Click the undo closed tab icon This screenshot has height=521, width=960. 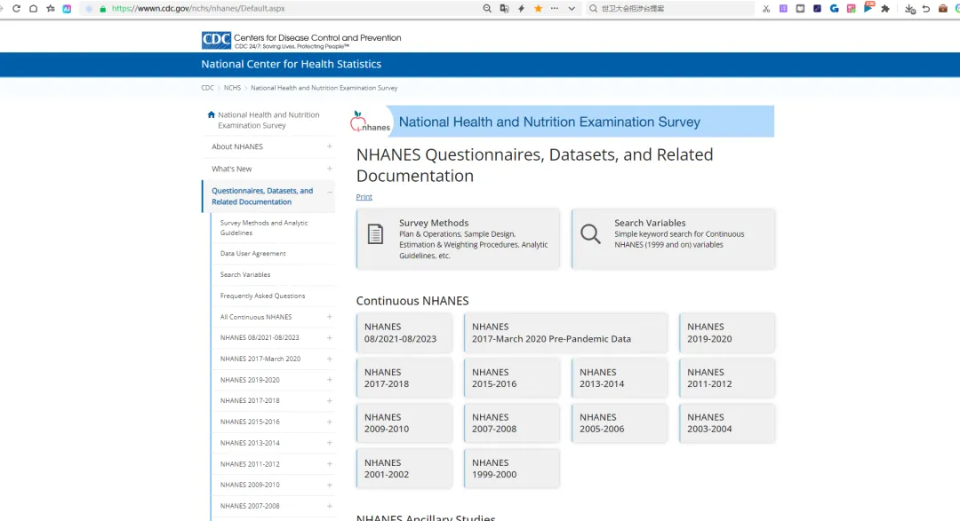[926, 9]
